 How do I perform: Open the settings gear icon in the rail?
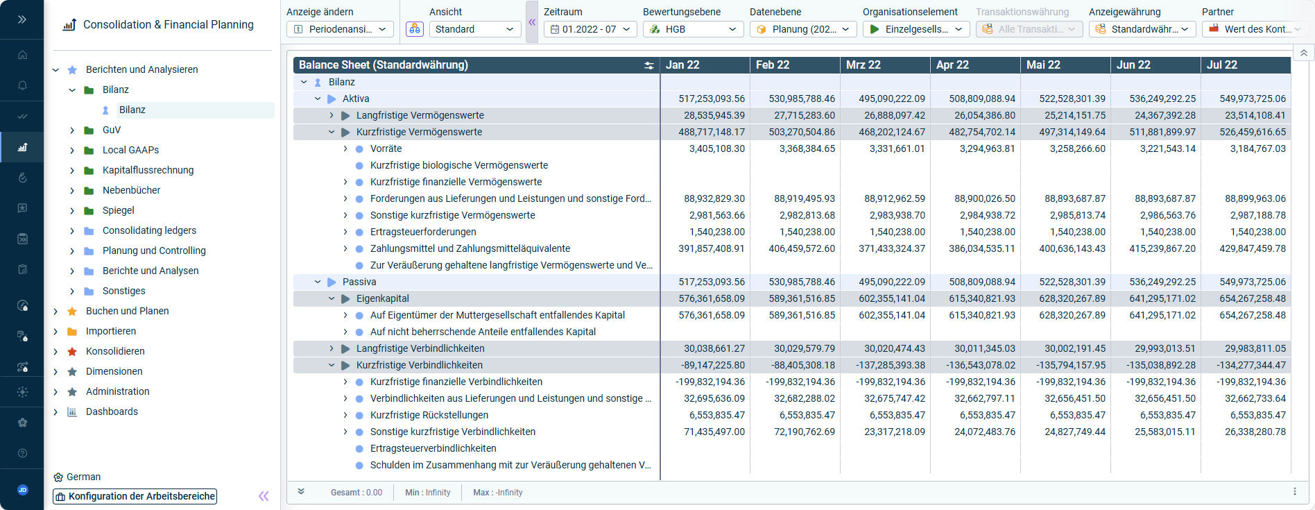pos(22,423)
